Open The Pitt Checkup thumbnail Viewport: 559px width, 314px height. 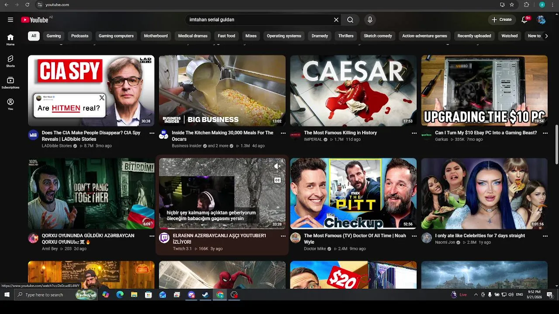353,194
